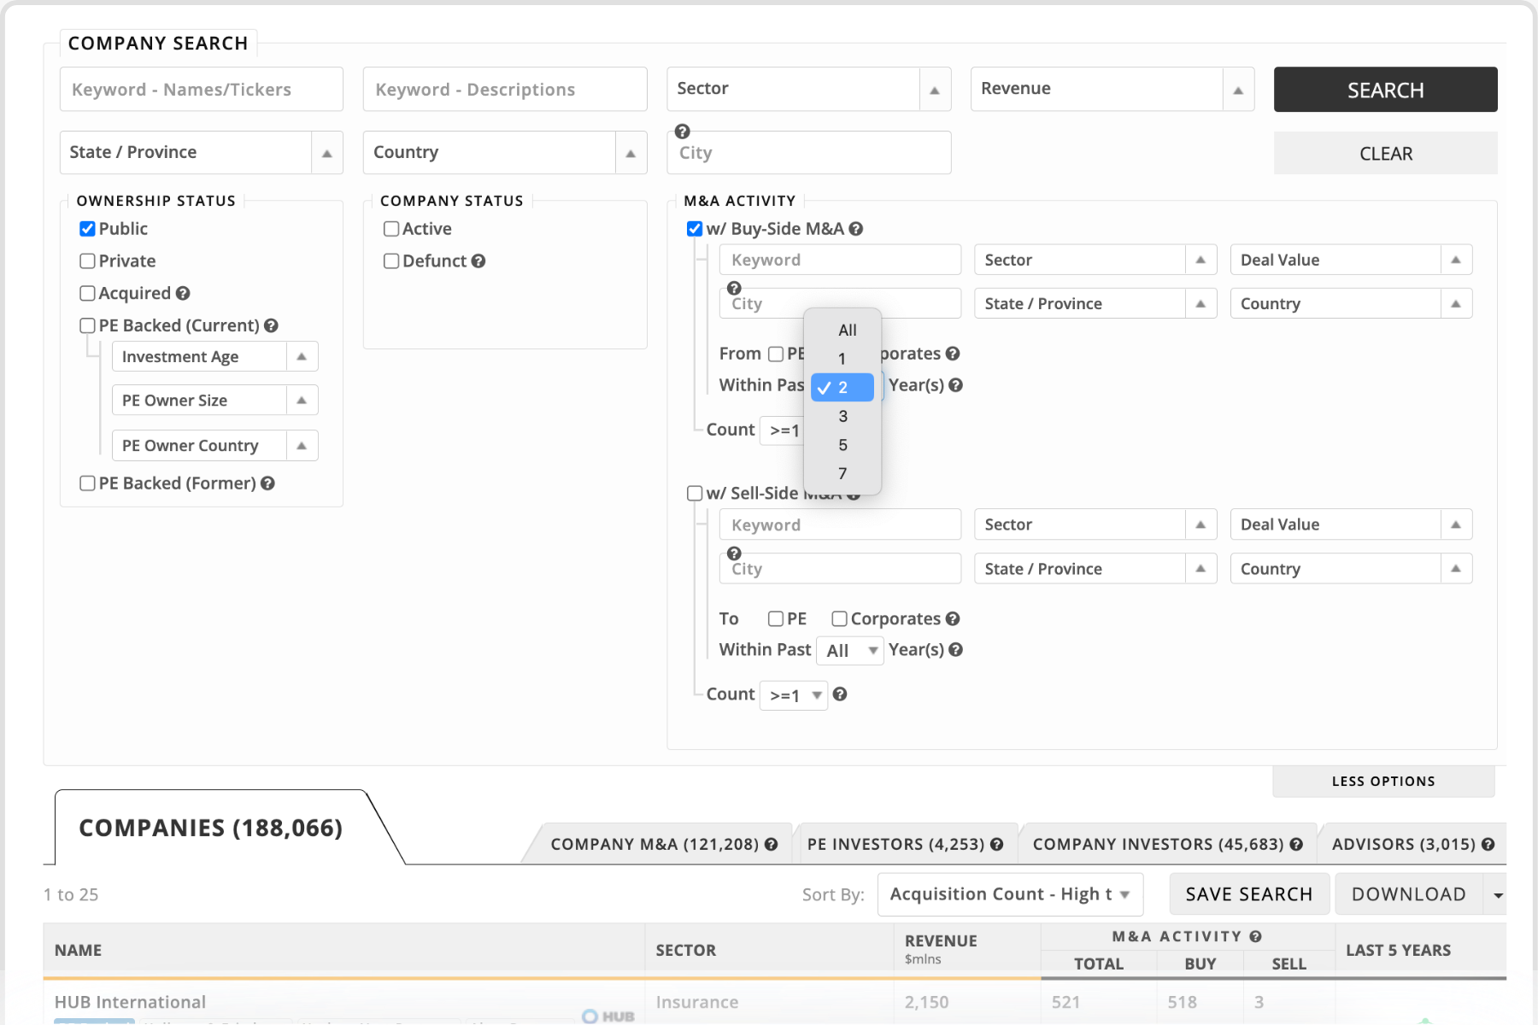Choose 5 from the years dropdown list
The width and height of the screenshot is (1538, 1025).
(842, 445)
